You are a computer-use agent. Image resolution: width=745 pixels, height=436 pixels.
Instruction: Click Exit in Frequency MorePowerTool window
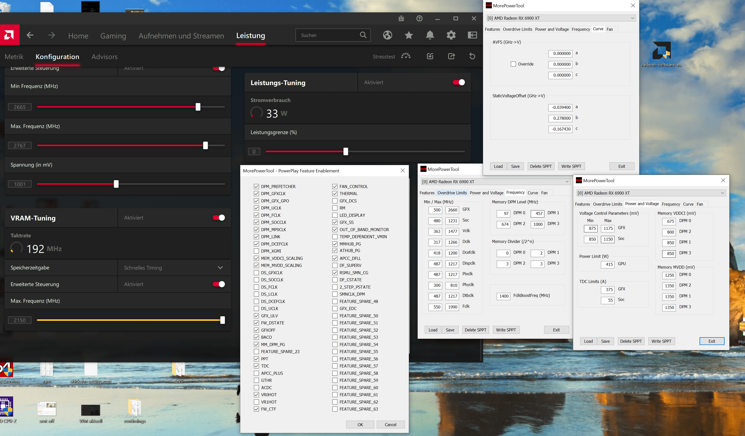tap(556, 330)
